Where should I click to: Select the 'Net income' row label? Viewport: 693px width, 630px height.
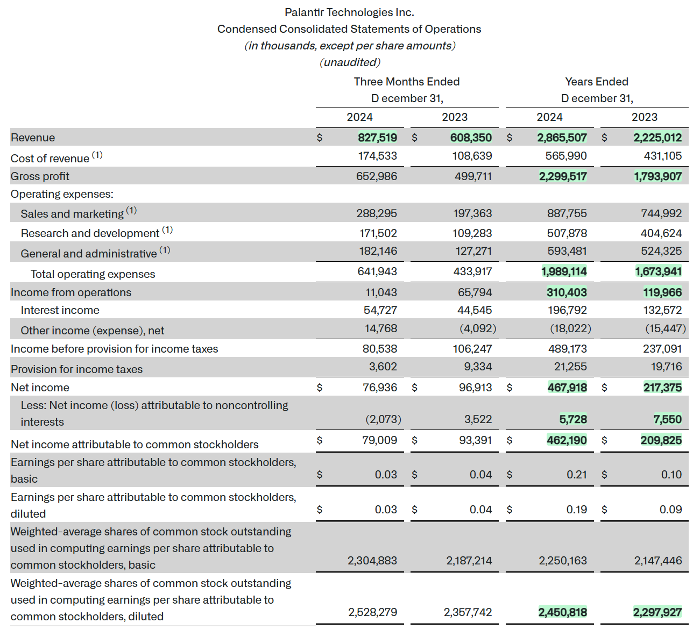(40, 388)
